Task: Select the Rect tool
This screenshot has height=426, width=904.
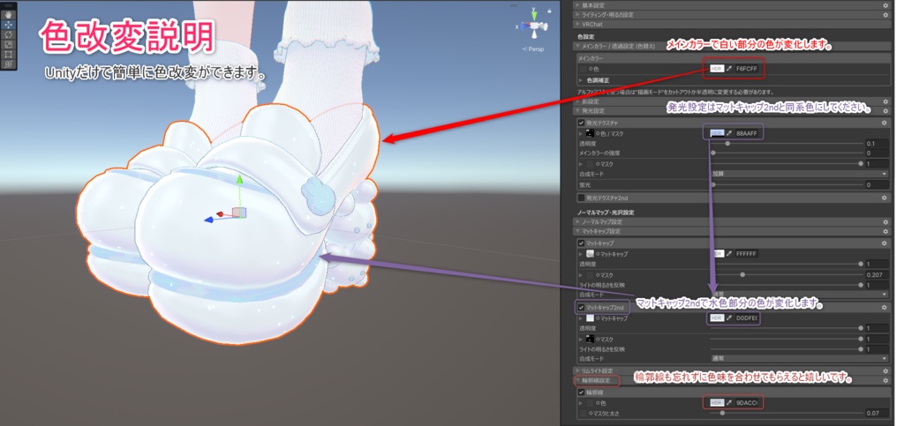Action: coord(9,54)
